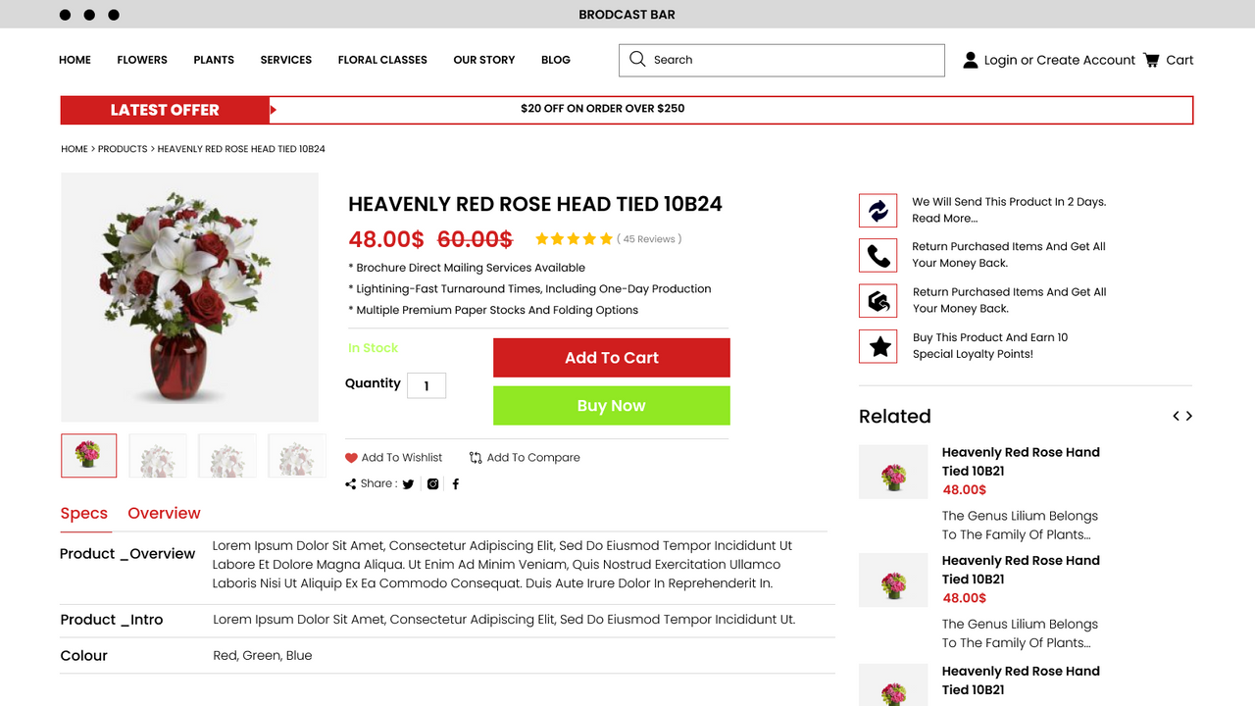This screenshot has height=706, width=1255.
Task: Click the search magnifier icon
Action: (637, 60)
